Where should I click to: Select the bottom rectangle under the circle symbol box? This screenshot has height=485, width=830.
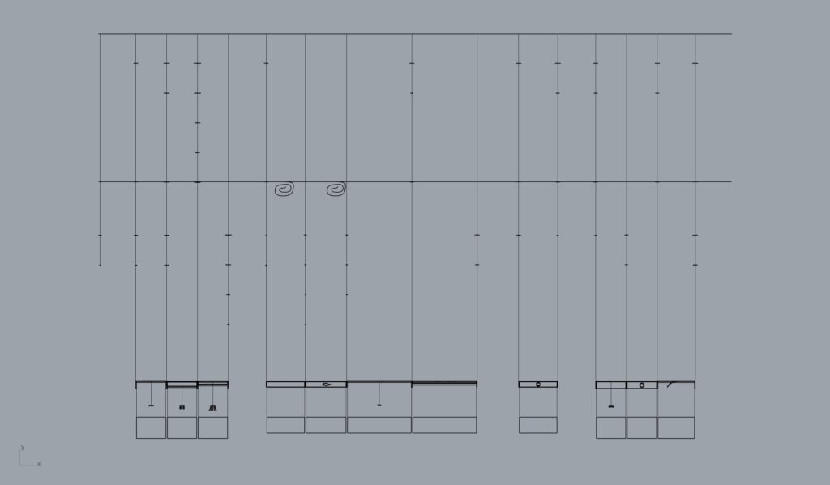(642, 428)
